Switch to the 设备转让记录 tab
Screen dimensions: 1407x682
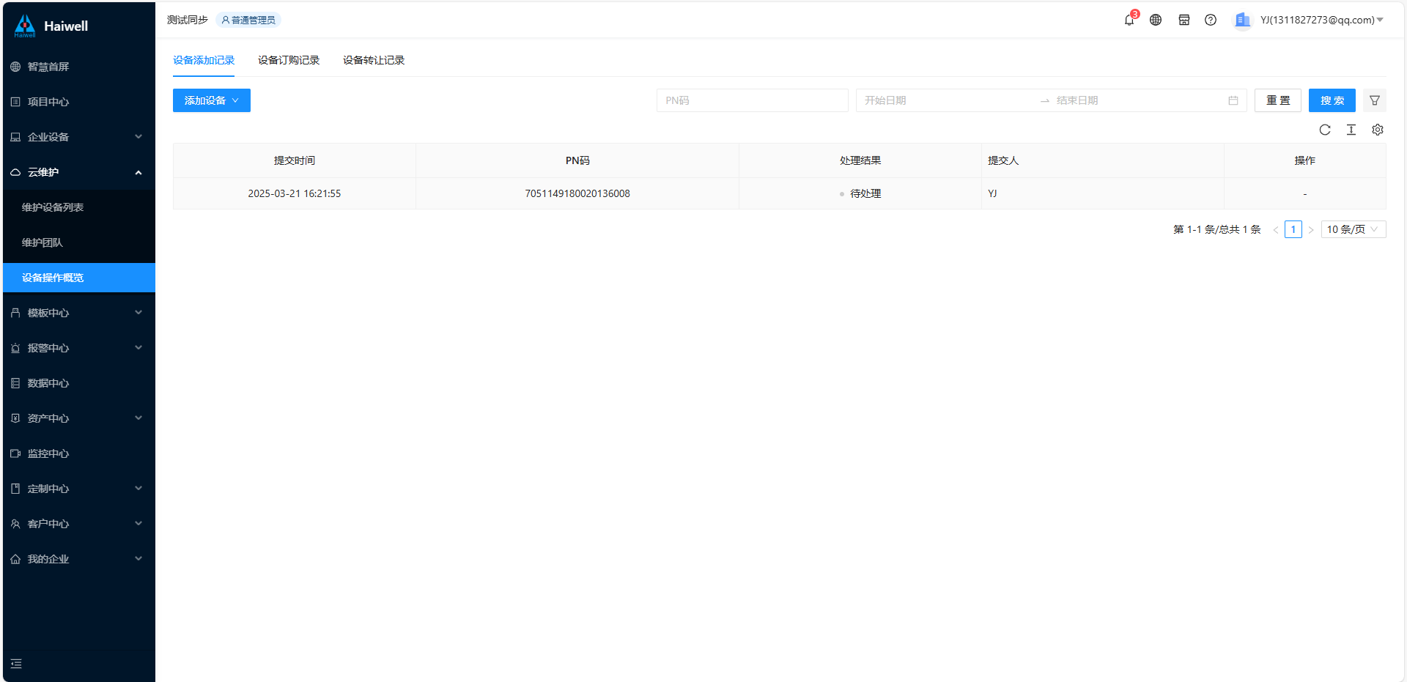pyautogui.click(x=374, y=60)
